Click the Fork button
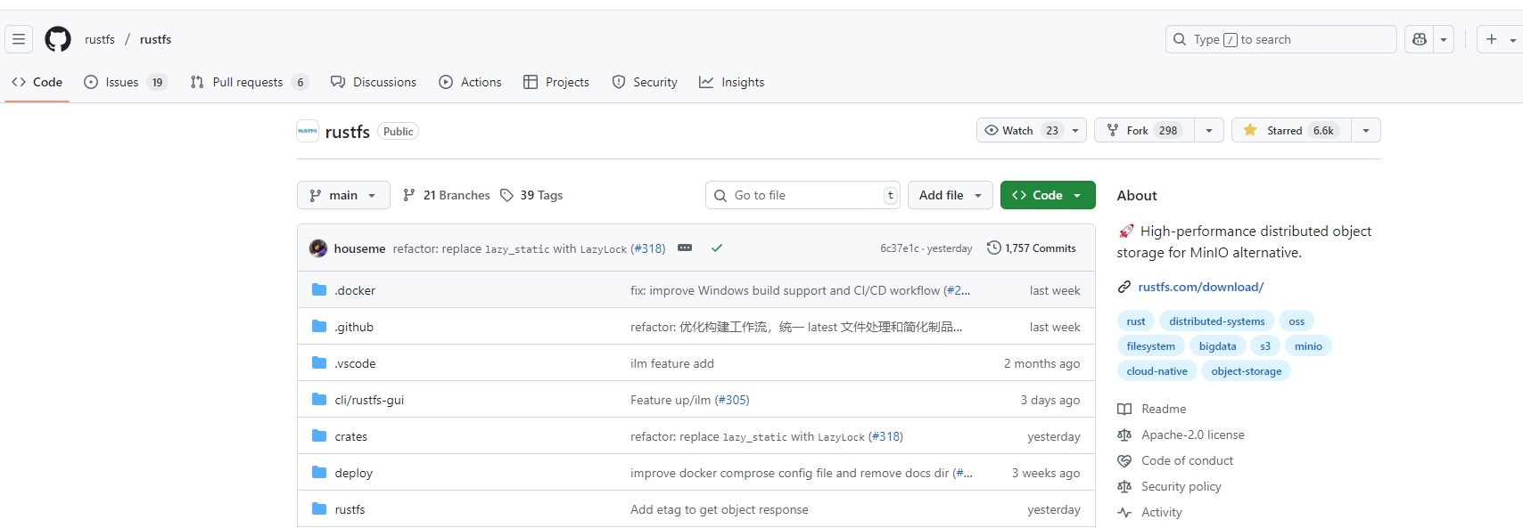The image size is (1523, 528). click(1145, 130)
